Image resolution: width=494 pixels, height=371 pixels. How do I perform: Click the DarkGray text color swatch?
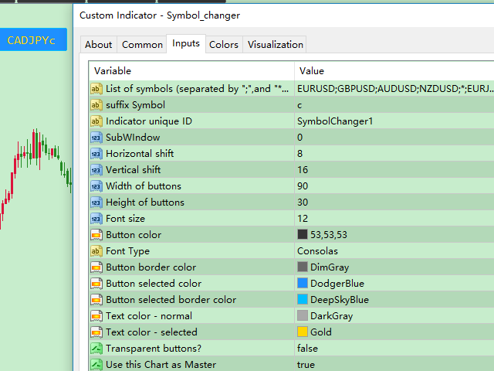point(303,316)
